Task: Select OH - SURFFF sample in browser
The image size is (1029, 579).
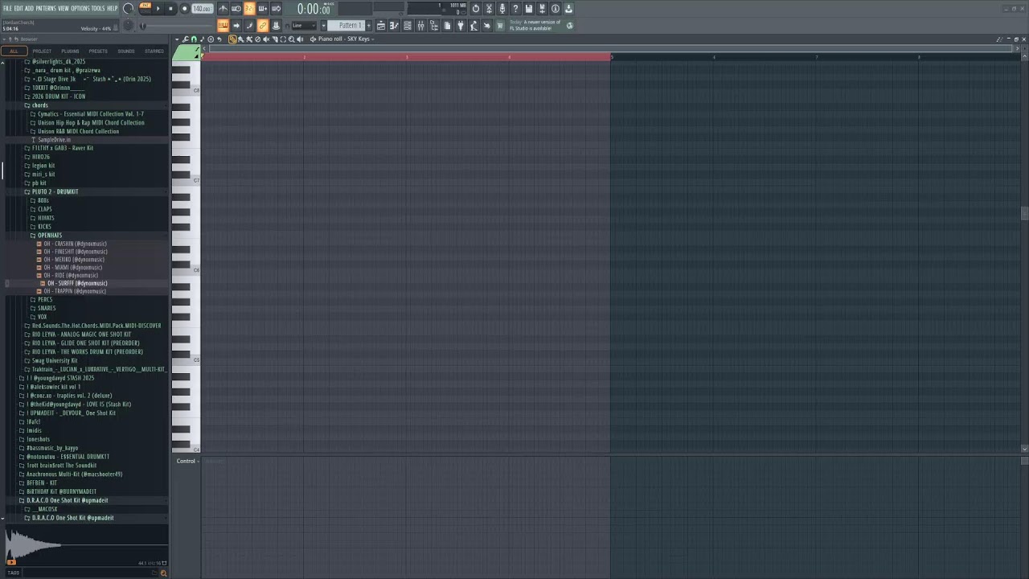Action: [x=76, y=283]
